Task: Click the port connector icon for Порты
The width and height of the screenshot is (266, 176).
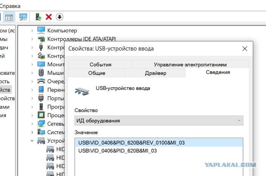Action: (x=41, y=98)
